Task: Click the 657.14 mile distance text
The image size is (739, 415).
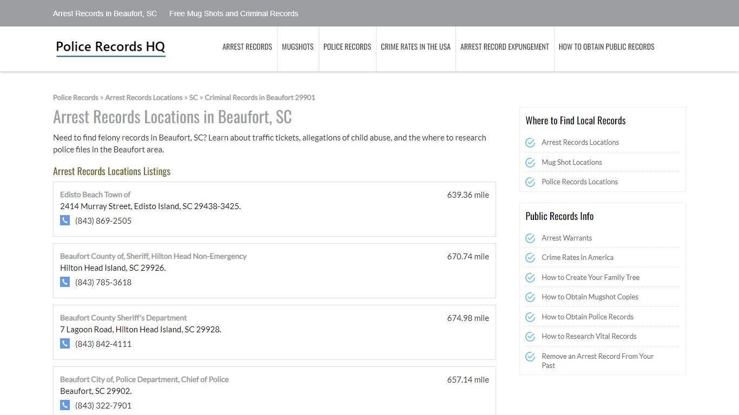Action: (x=468, y=380)
